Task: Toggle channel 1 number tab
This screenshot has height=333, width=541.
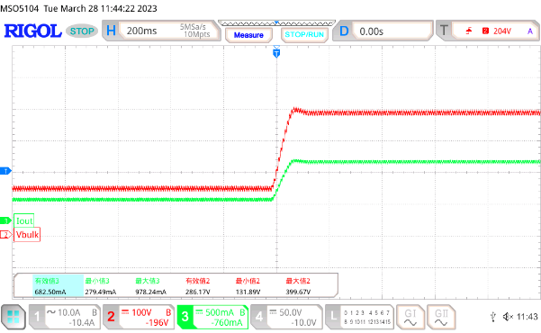Action: pos(37,317)
